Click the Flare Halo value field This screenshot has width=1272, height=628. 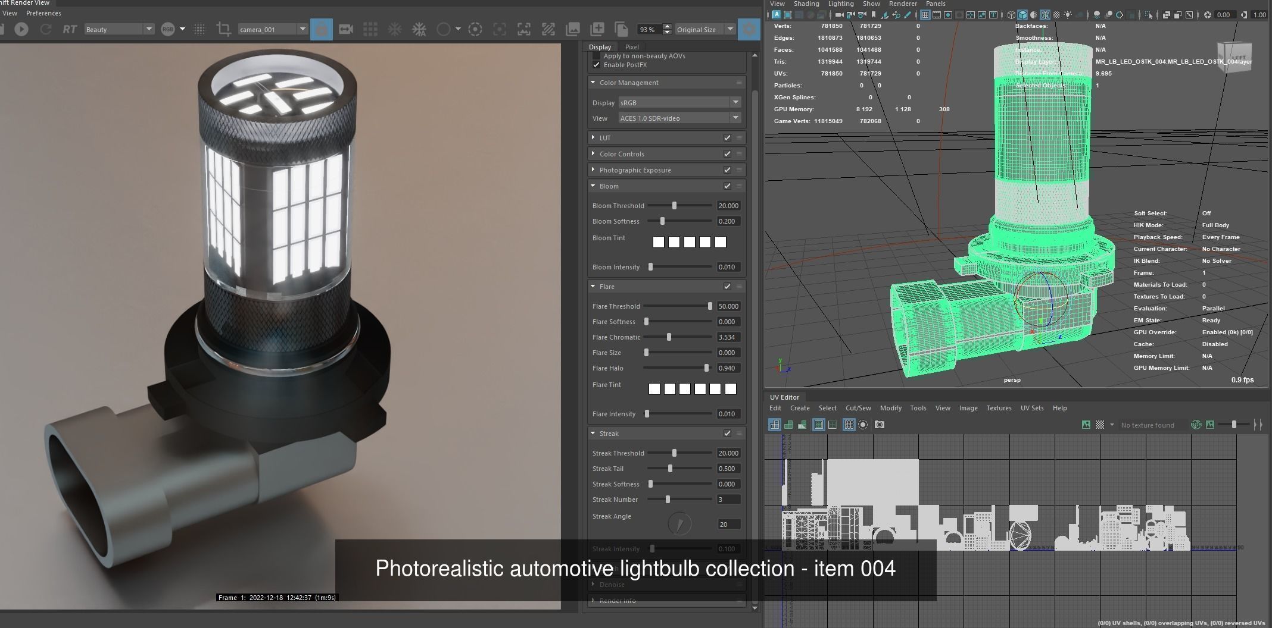(x=729, y=368)
